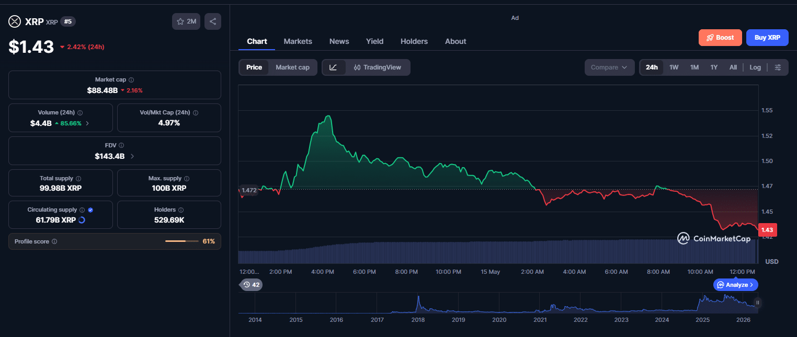Select 1Y time range

tap(714, 67)
